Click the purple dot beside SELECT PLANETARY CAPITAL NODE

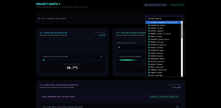pos(39,19)
